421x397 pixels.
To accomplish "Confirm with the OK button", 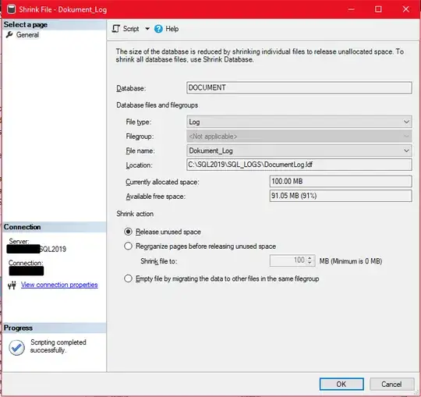I will tap(341, 384).
